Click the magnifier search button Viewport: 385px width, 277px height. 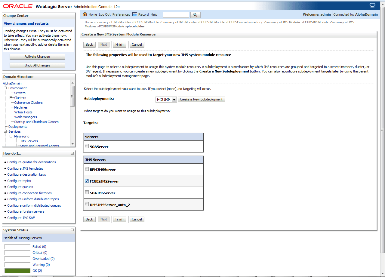click(195, 15)
